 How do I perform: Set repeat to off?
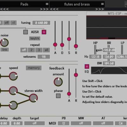(24, 50)
